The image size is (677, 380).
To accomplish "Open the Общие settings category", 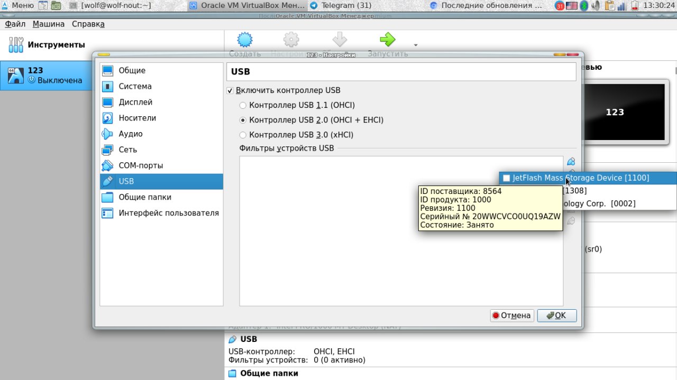I will pos(161,70).
